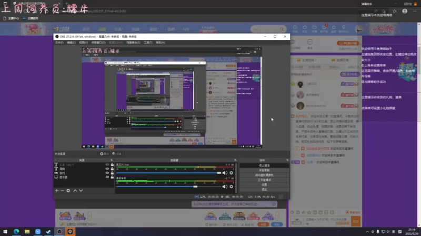Toggle lock on 文本 (GDI+) source
This screenshot has width=421, height=236.
click(112, 165)
